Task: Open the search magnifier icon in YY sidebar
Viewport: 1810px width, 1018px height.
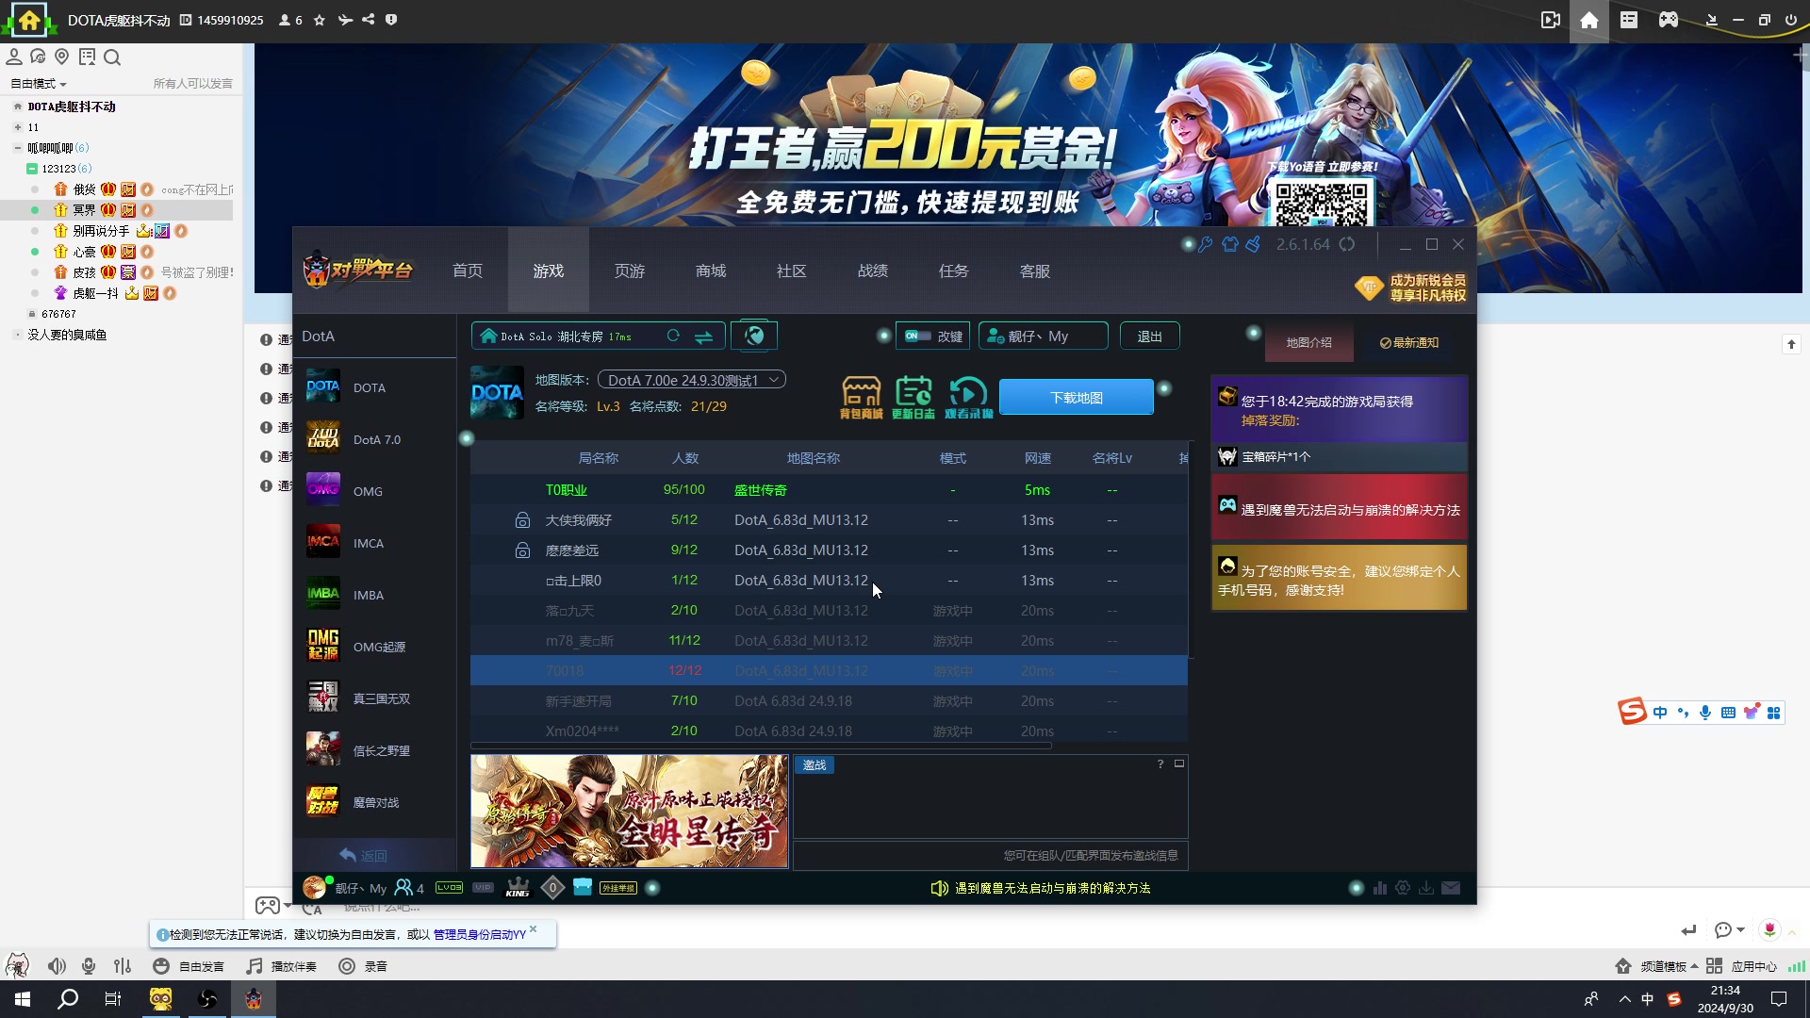Action: click(112, 57)
